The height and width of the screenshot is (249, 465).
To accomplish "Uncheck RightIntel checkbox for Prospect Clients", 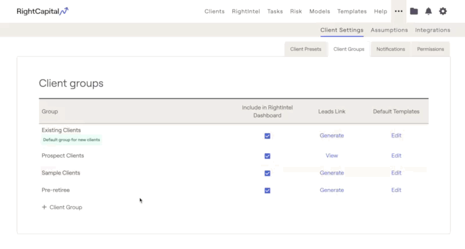I will pos(267,156).
